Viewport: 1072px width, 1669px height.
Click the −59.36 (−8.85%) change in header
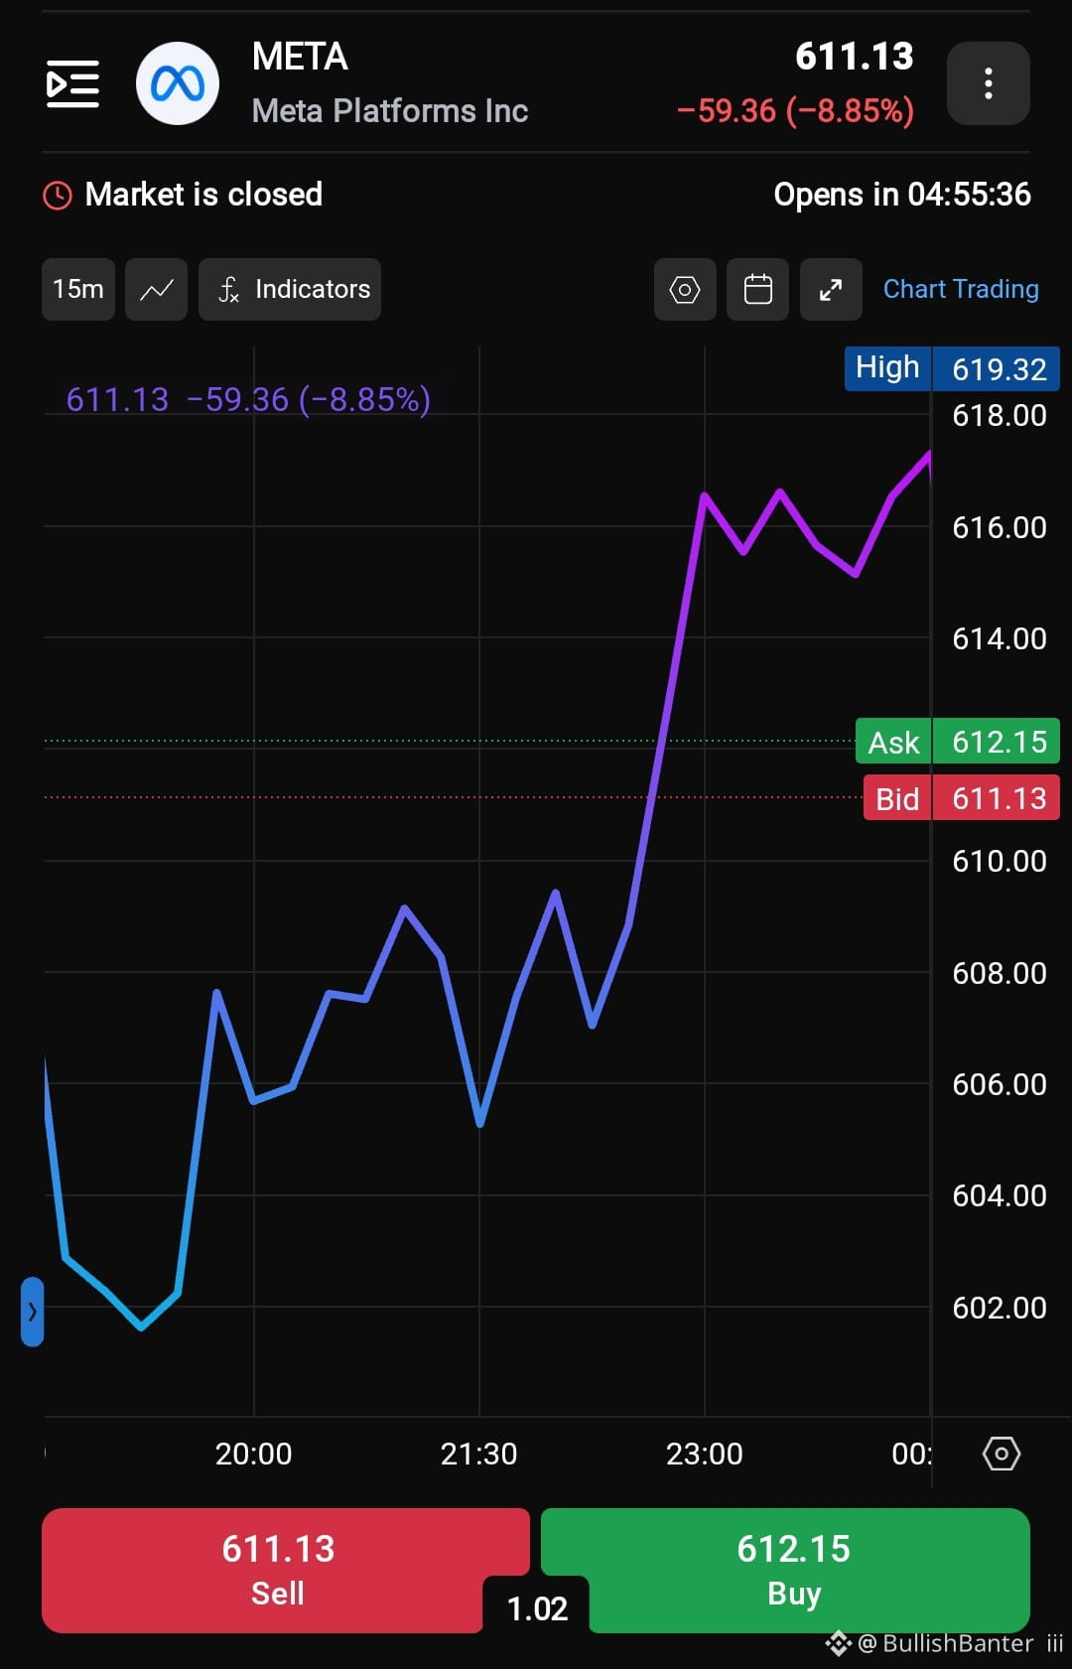click(795, 111)
